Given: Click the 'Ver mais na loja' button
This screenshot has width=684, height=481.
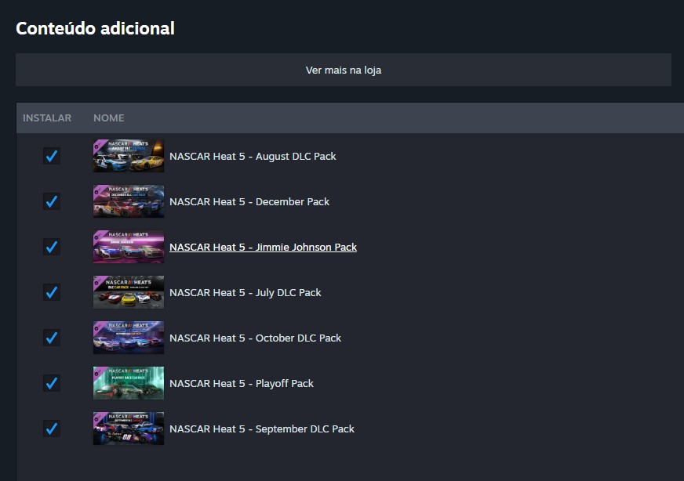Looking at the screenshot, I should tap(344, 70).
